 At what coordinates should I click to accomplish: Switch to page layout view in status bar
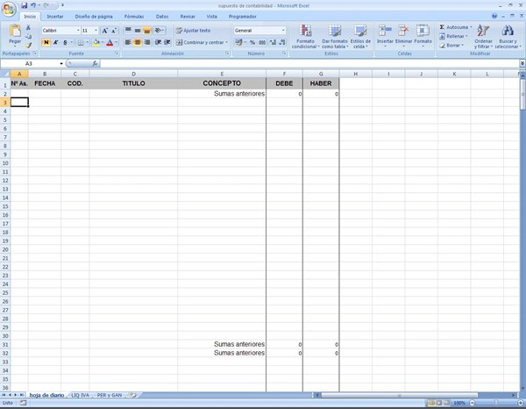[x=439, y=403]
